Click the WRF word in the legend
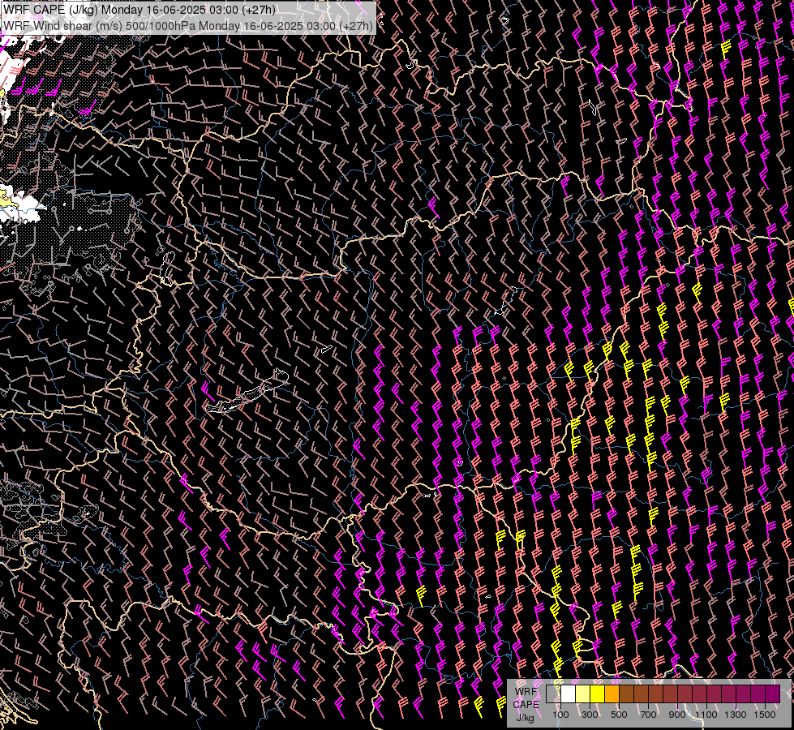794x730 pixels. pos(526,692)
